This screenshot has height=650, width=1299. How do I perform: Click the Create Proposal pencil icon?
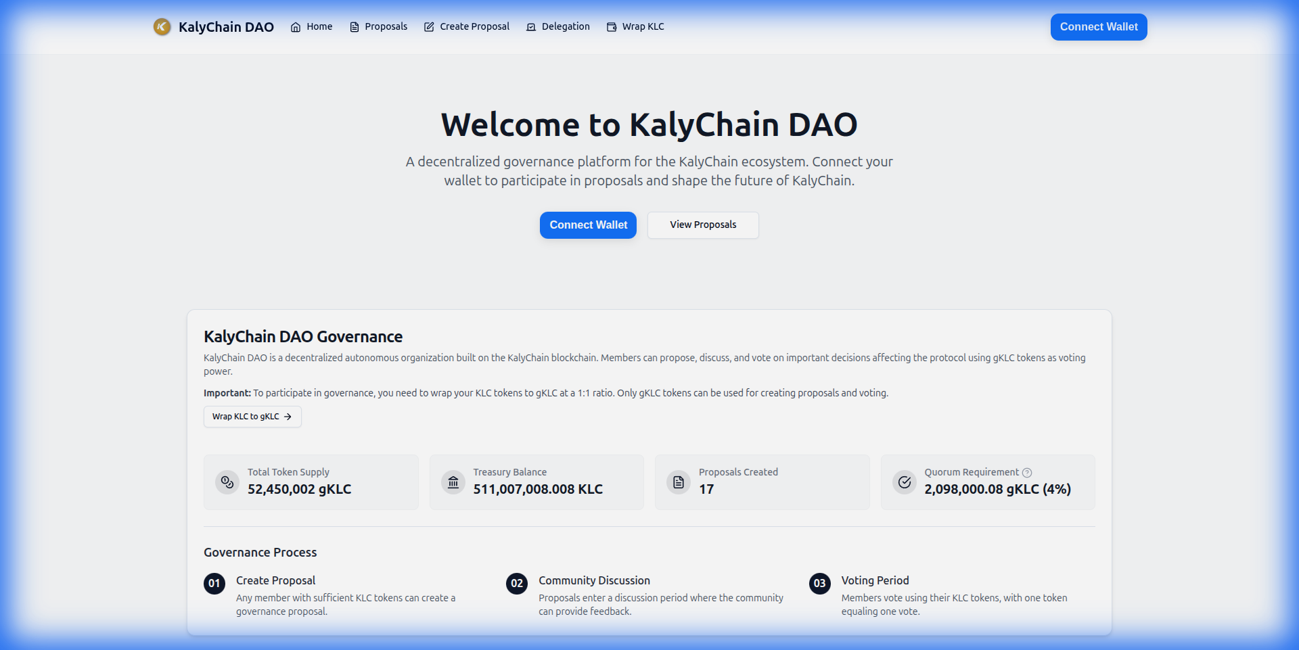(x=429, y=27)
